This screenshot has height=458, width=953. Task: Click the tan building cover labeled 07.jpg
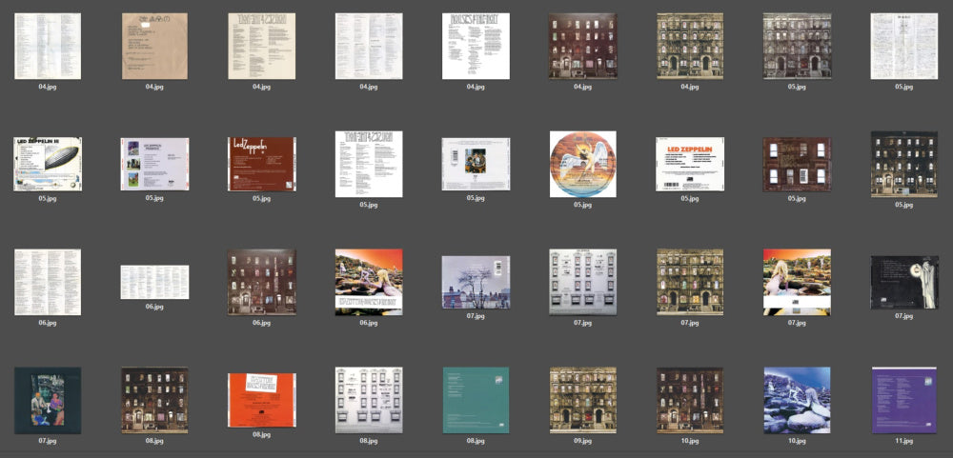tap(690, 282)
